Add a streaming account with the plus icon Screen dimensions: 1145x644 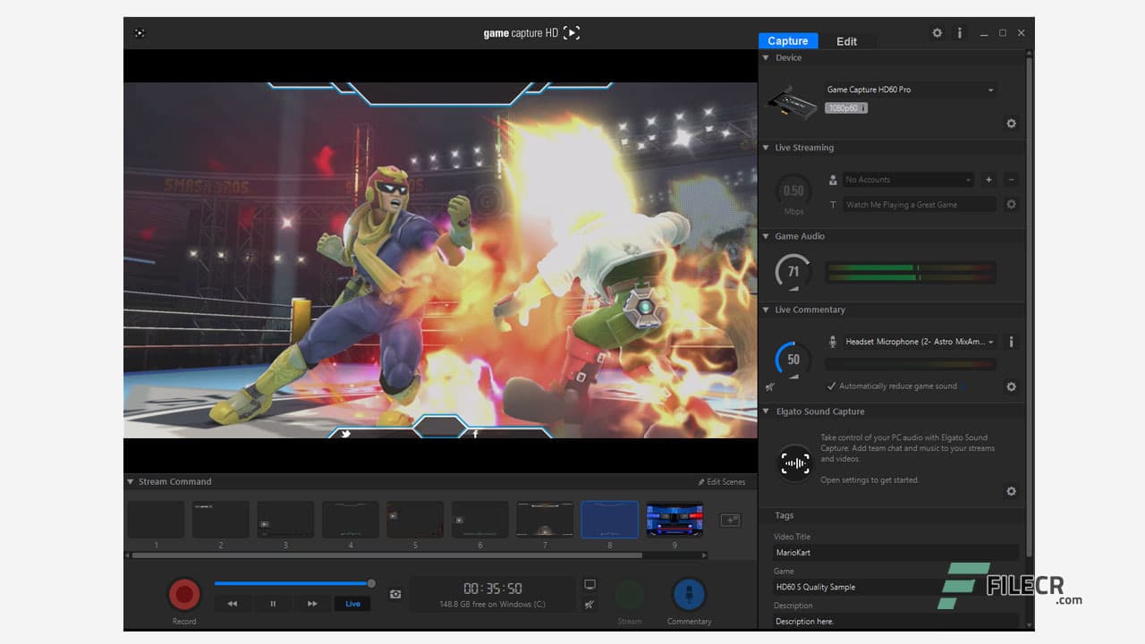[988, 179]
